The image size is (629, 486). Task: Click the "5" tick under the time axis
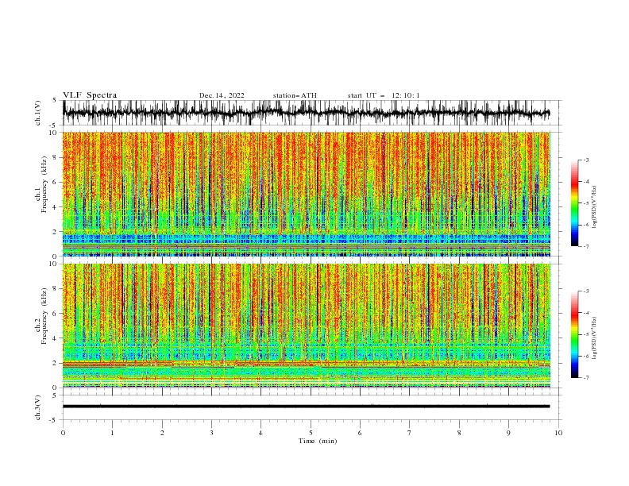tap(311, 433)
